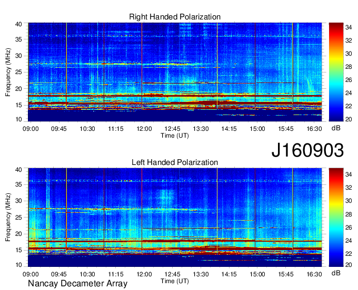Select the J160903 observation label

307,150
